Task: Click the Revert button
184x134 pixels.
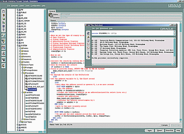Action: (x=160, y=130)
